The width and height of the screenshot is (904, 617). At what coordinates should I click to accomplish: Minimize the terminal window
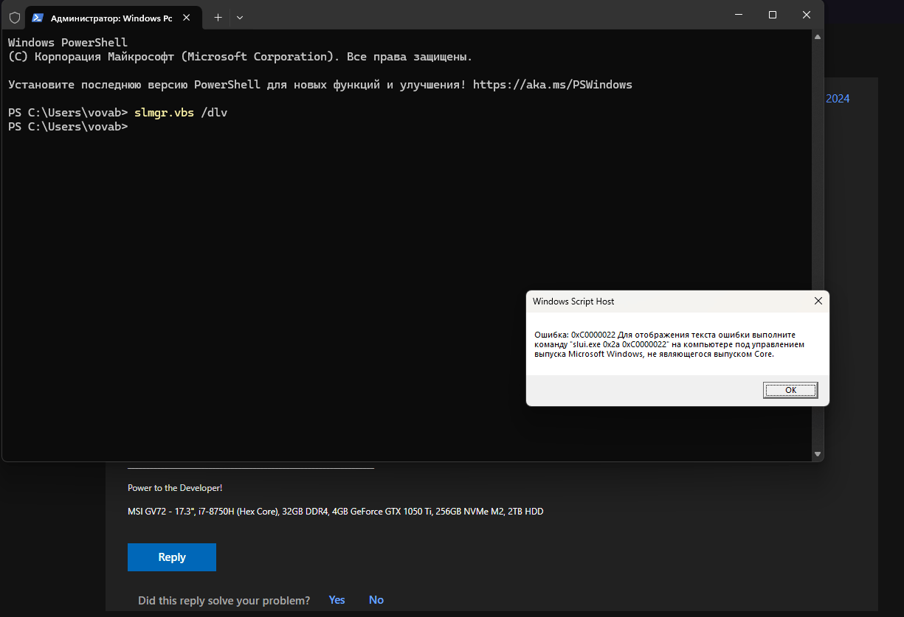point(739,15)
